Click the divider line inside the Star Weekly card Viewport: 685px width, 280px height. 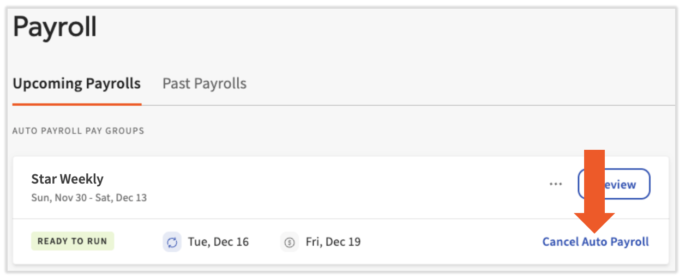tap(327, 219)
